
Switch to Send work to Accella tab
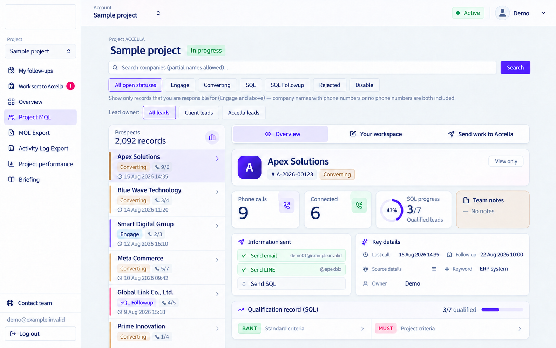tap(480, 134)
